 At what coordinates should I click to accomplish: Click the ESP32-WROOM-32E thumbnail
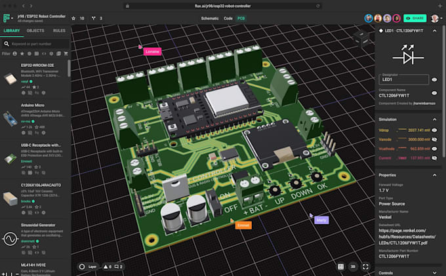(x=10, y=79)
